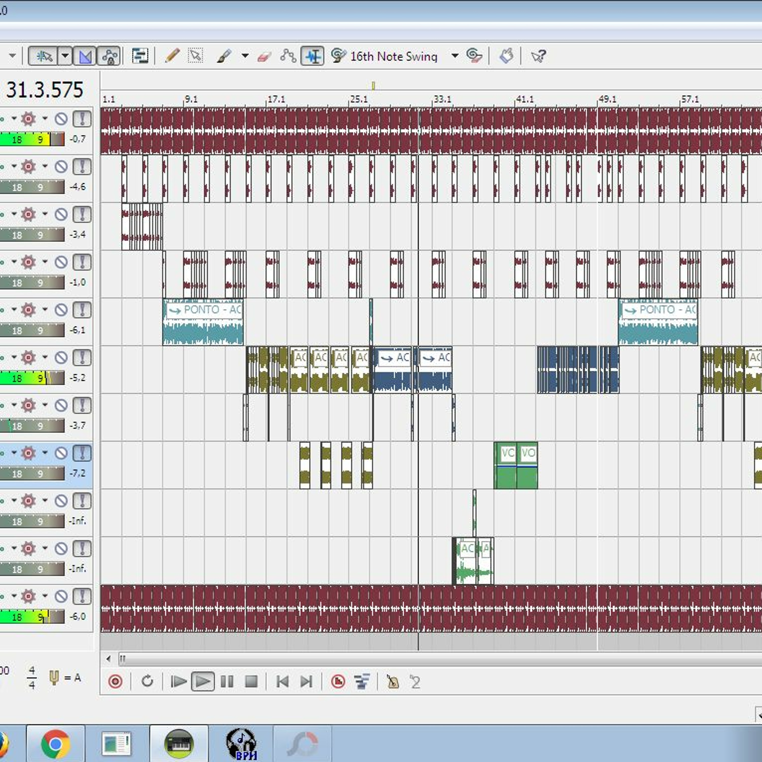Click the horizontal timeline scrollbar thumb
The image size is (762, 762).
[440, 659]
